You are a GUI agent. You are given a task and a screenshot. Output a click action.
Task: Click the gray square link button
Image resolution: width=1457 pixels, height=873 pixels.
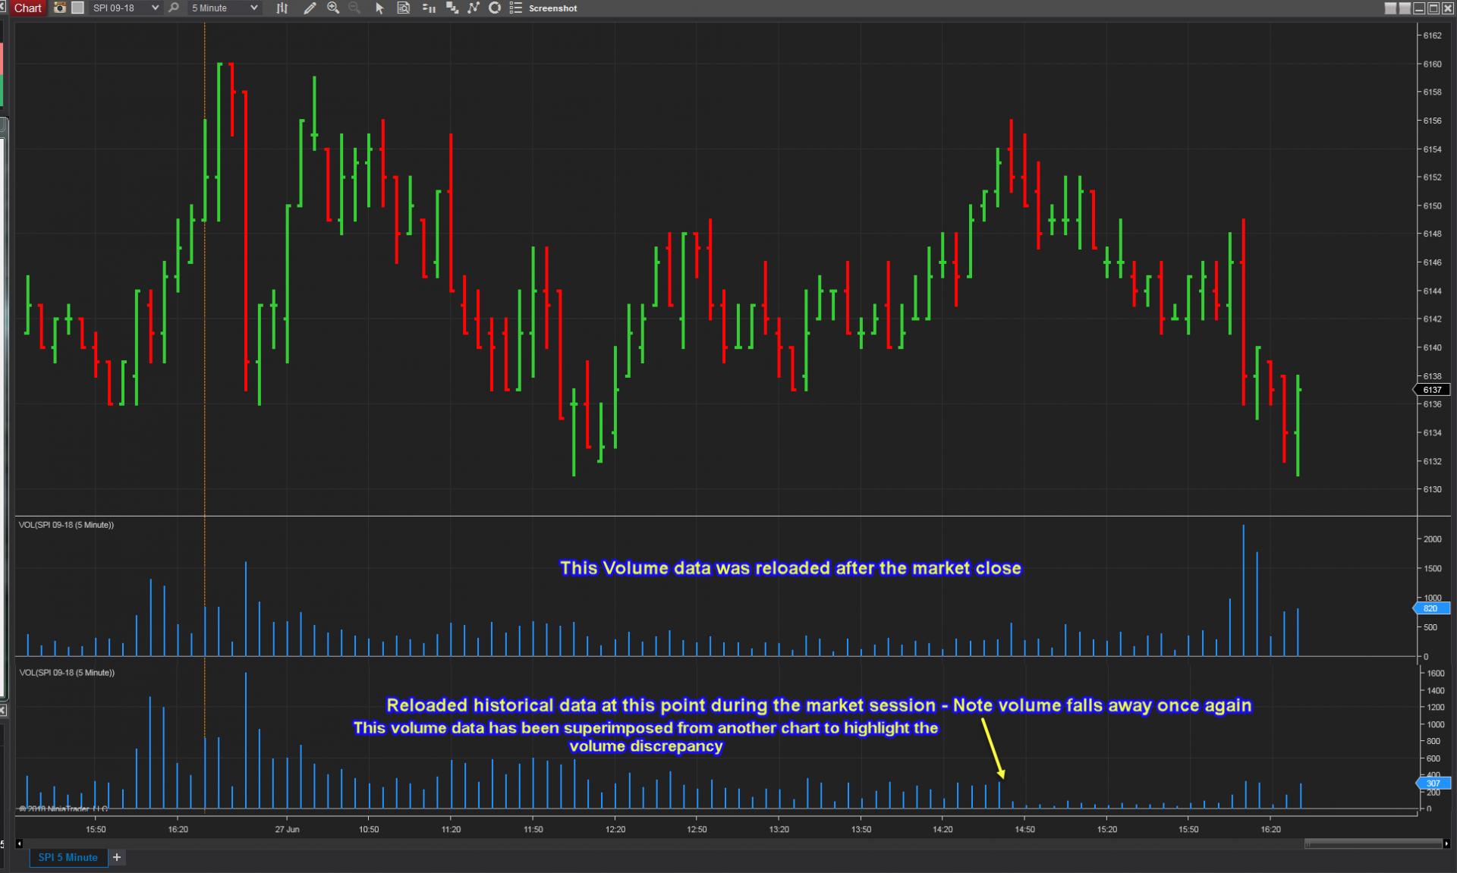pyautogui.click(x=77, y=8)
